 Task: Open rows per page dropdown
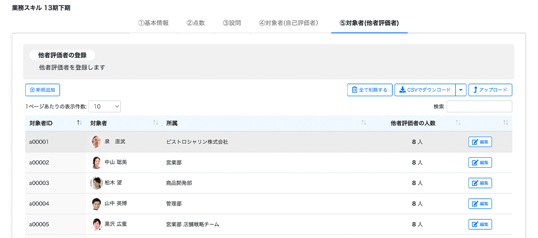click(x=105, y=107)
